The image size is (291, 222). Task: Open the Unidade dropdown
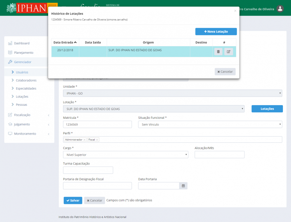(172, 93)
